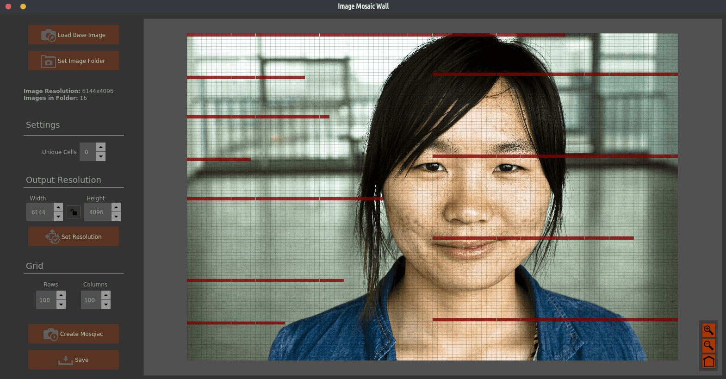726x379 pixels.
Task: Click the Load Base Image button
Action: tap(74, 35)
